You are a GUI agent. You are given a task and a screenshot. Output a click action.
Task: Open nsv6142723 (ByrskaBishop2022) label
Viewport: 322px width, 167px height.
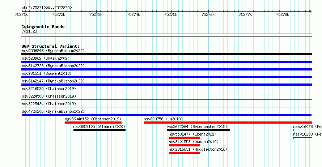[x=53, y=66]
